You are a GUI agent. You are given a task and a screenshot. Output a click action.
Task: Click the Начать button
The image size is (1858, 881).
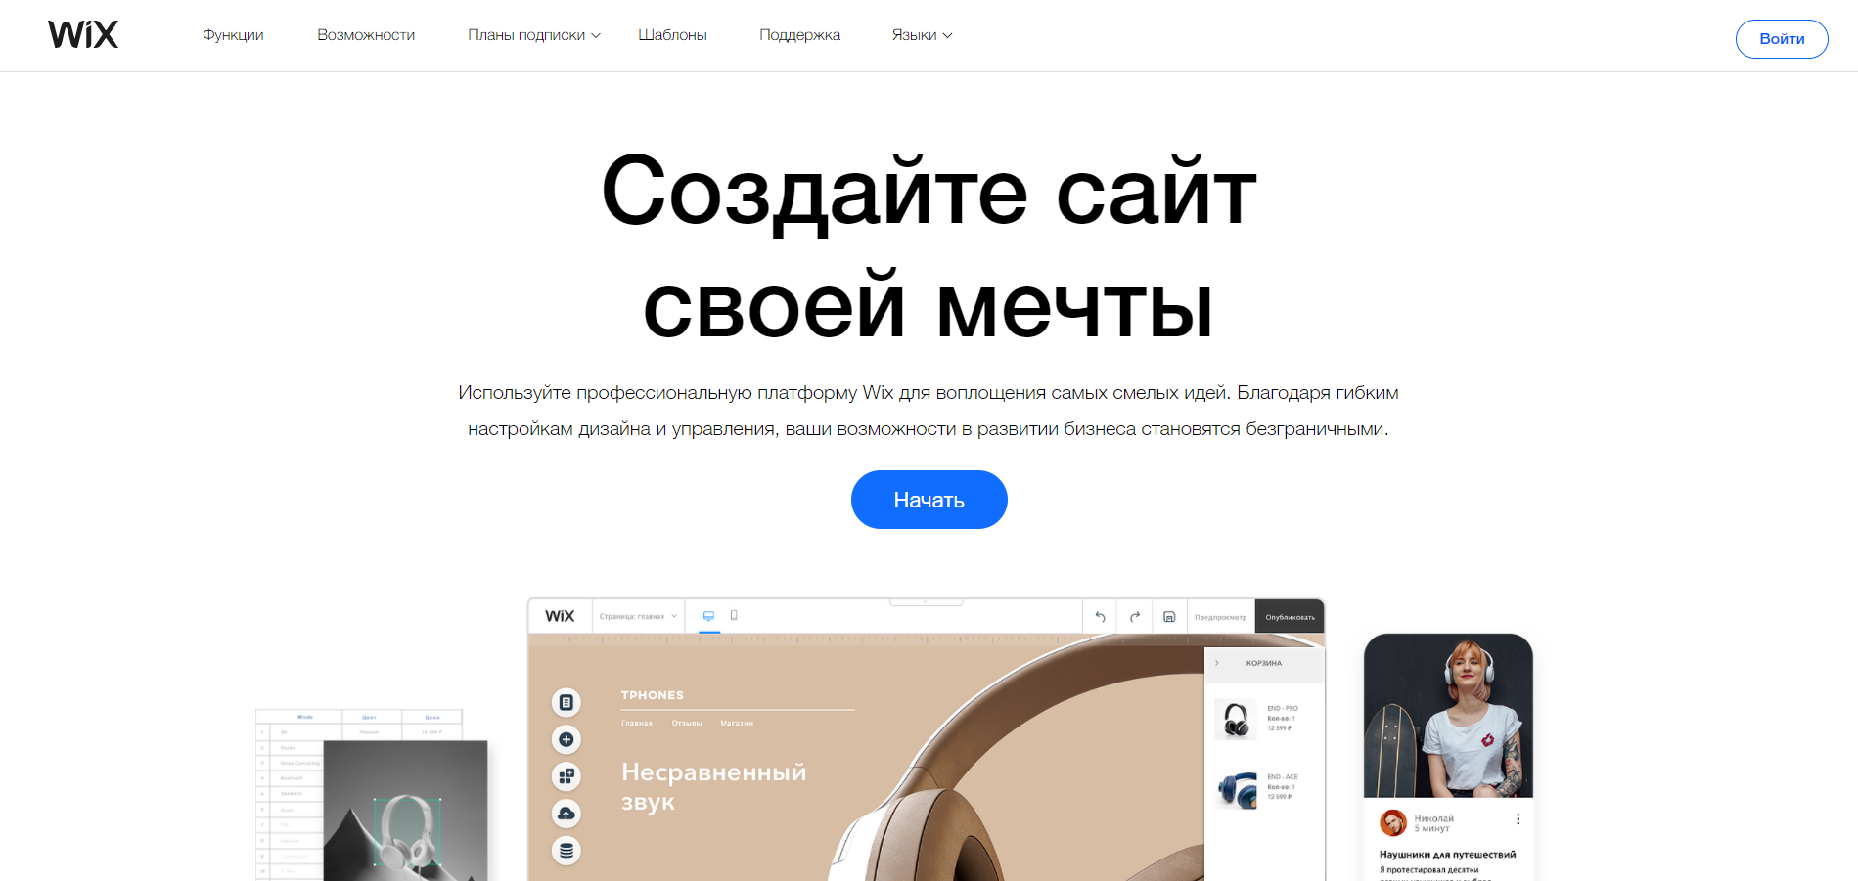click(x=928, y=499)
